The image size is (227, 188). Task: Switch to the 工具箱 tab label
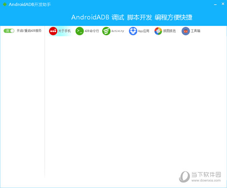[x=196, y=31]
